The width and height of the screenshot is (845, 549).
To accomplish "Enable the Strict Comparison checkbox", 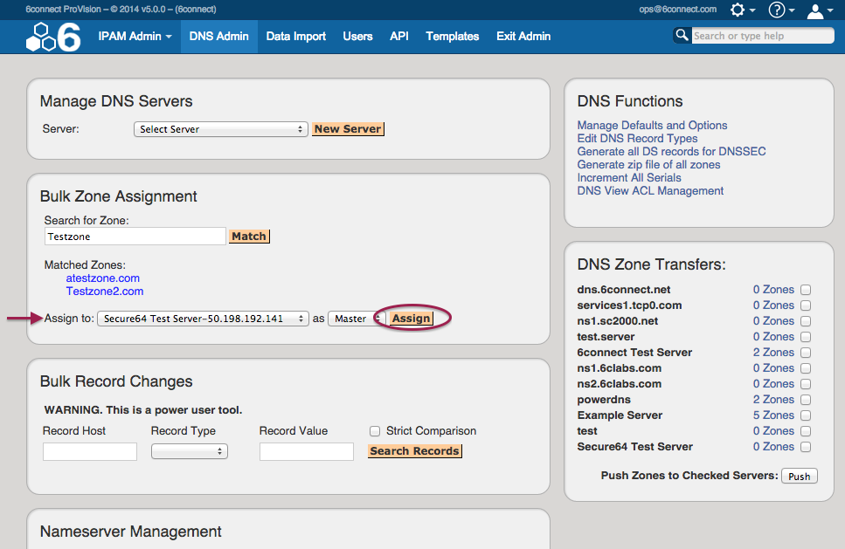I will tap(375, 431).
